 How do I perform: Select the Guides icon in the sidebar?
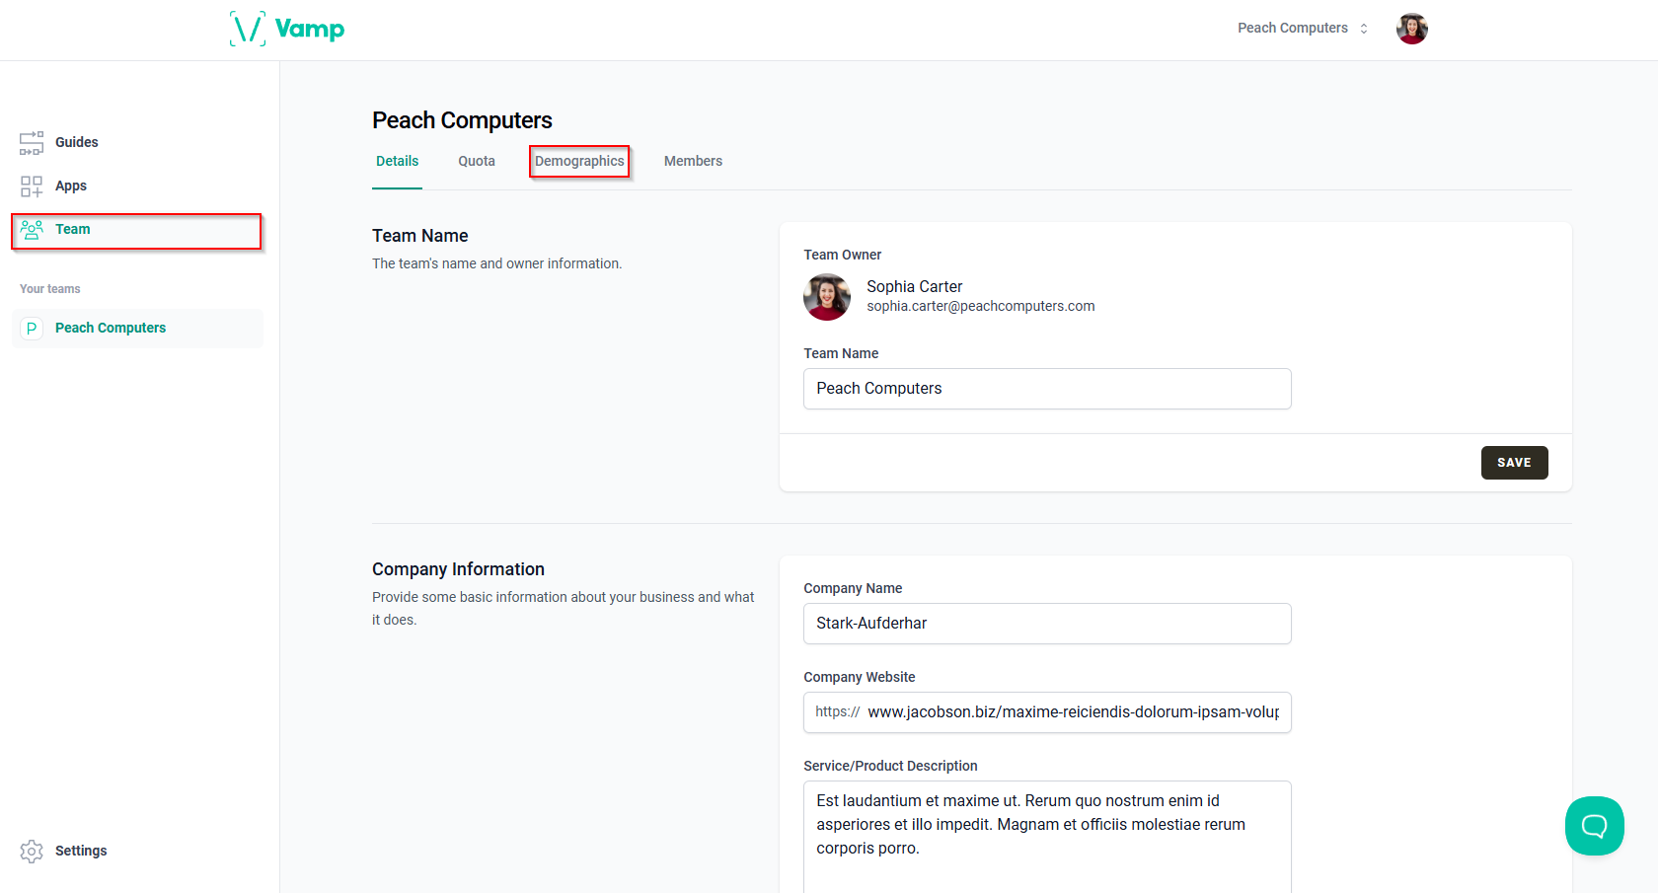[32, 142]
